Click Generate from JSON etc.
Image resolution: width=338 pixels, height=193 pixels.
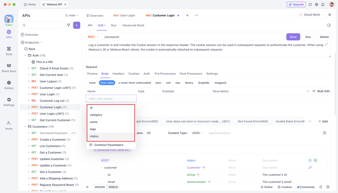click(112, 150)
